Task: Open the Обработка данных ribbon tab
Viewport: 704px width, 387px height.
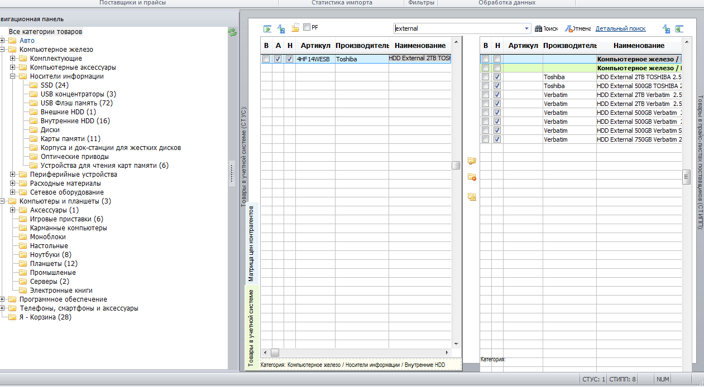Action: click(x=507, y=3)
